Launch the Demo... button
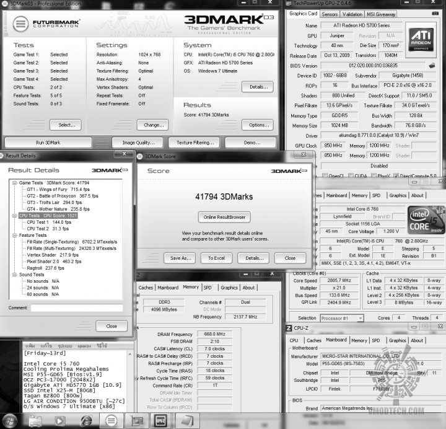This screenshot has width=446, height=429. point(251,143)
